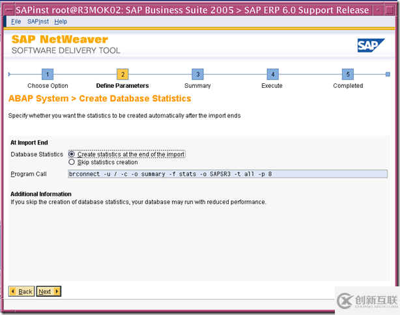Open the window menu button in title bar

[x=9, y=10]
